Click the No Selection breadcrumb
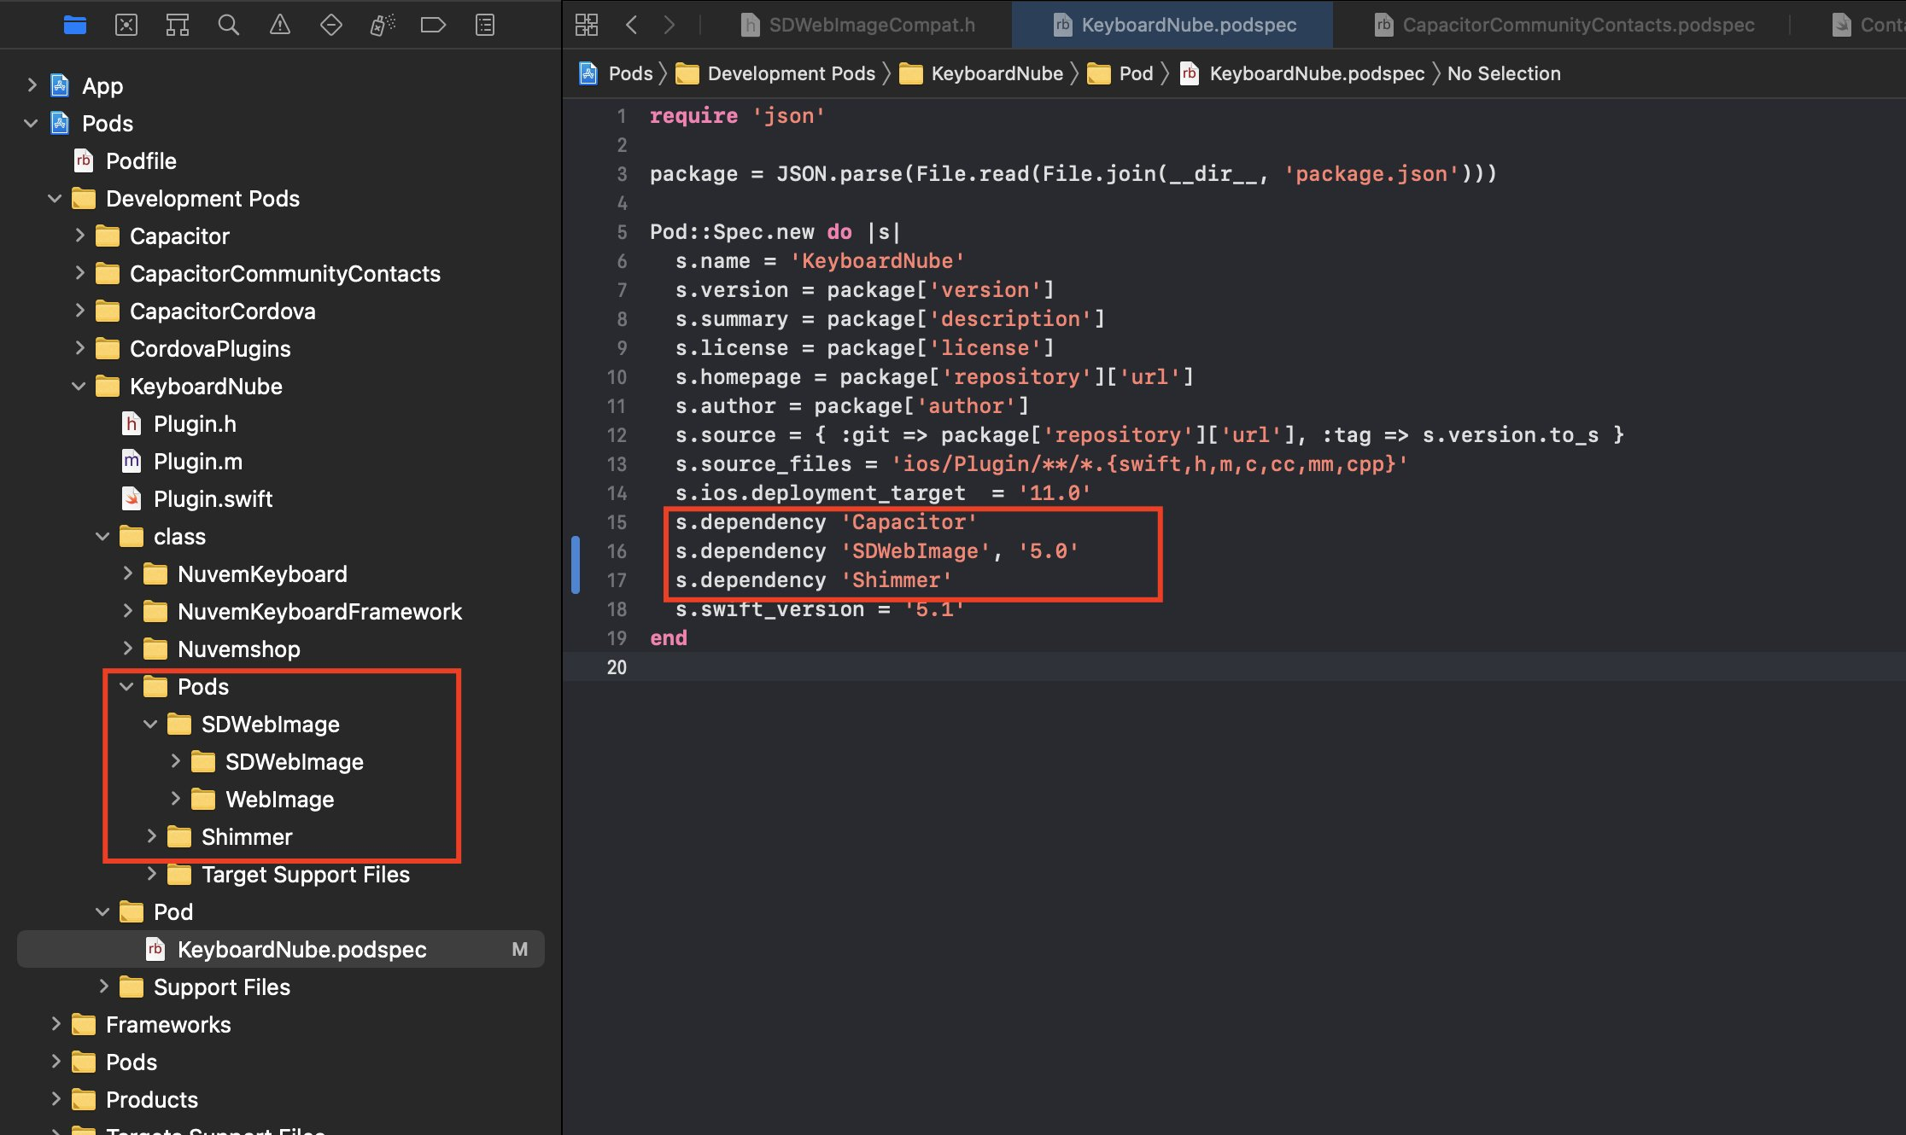 [x=1504, y=73]
